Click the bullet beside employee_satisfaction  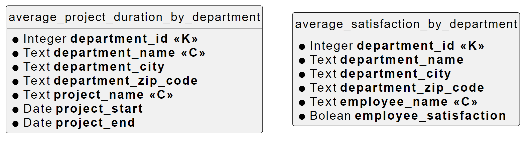pos(302,117)
